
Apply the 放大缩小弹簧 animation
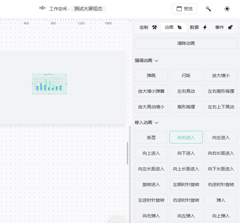pos(151,91)
